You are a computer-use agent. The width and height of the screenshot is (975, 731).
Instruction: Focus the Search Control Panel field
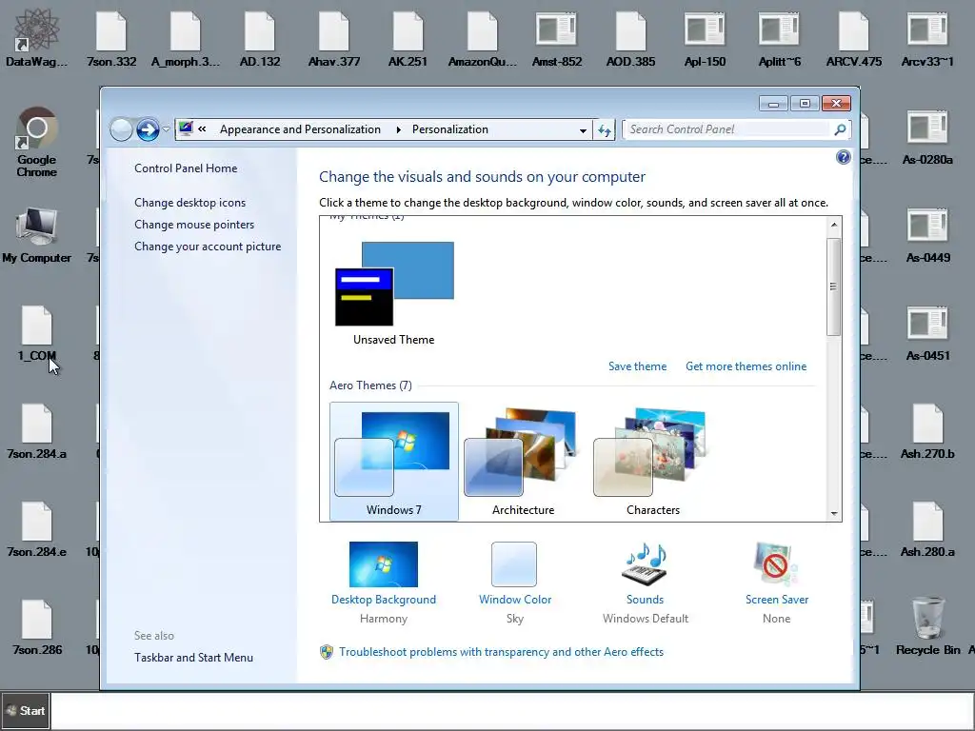coord(727,129)
